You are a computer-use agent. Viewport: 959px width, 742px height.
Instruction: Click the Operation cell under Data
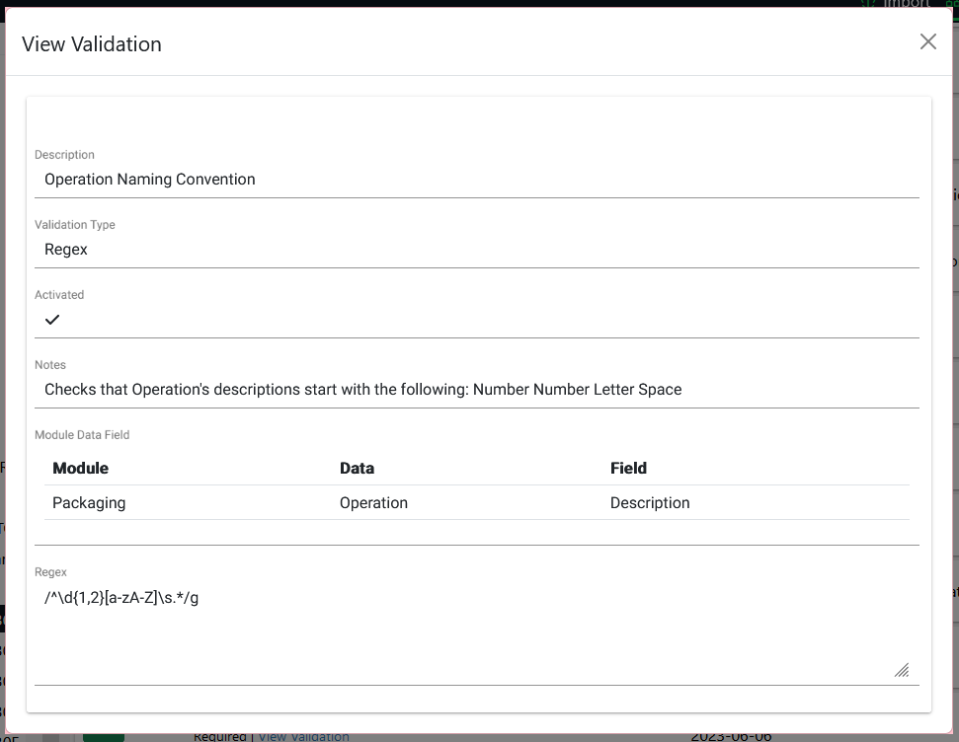pyautogui.click(x=373, y=502)
